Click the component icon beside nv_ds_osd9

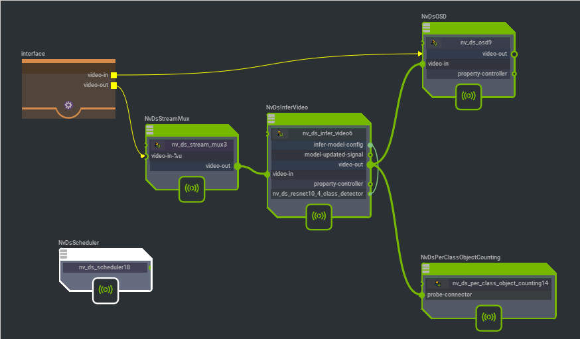point(433,42)
